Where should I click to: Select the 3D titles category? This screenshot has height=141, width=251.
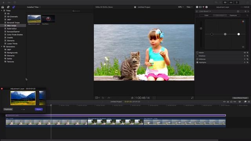(x=8, y=14)
